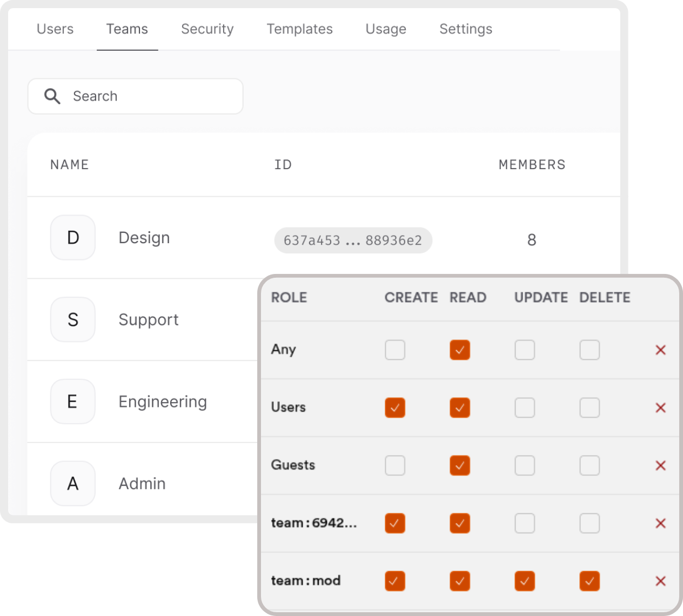The width and height of the screenshot is (683, 616).
Task: Remove the Guests role row
Action: (660, 466)
